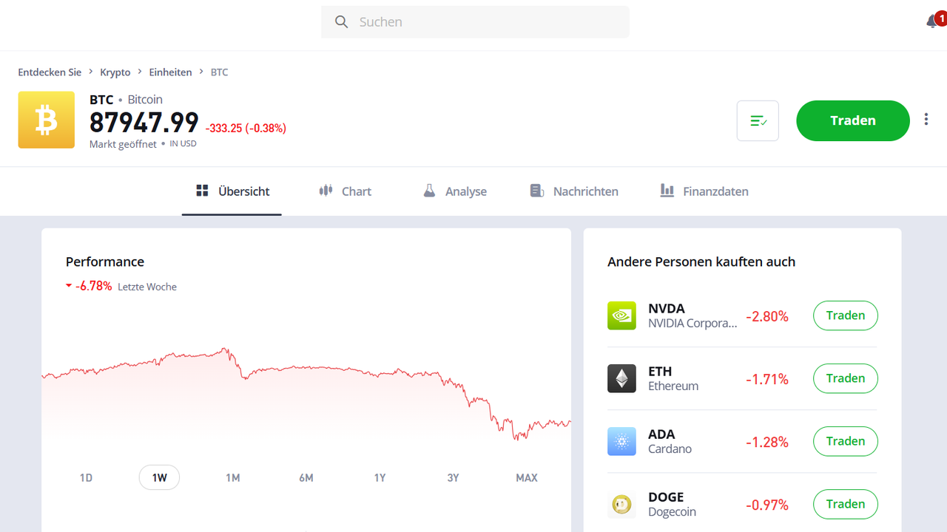Click ADA's -1.28% change value
947x532 pixels.
pos(767,443)
